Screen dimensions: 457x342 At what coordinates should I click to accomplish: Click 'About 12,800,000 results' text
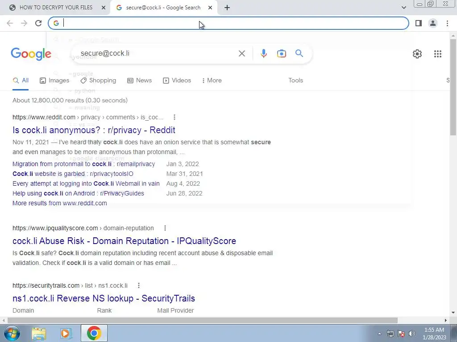point(70,100)
